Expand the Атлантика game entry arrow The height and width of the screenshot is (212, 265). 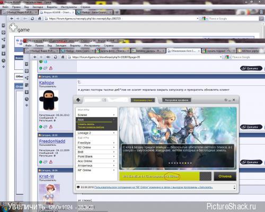tap(114, 165)
